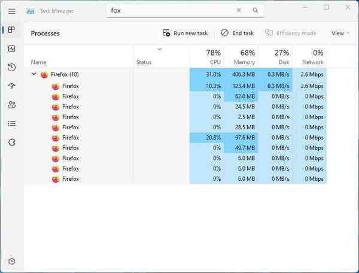359x273 pixels.
Task: Click the 2.6 Mbps network value in Firefox (10) row
Action: [x=312, y=74]
